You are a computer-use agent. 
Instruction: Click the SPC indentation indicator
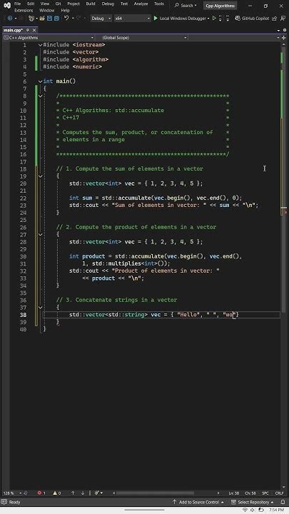point(265,493)
